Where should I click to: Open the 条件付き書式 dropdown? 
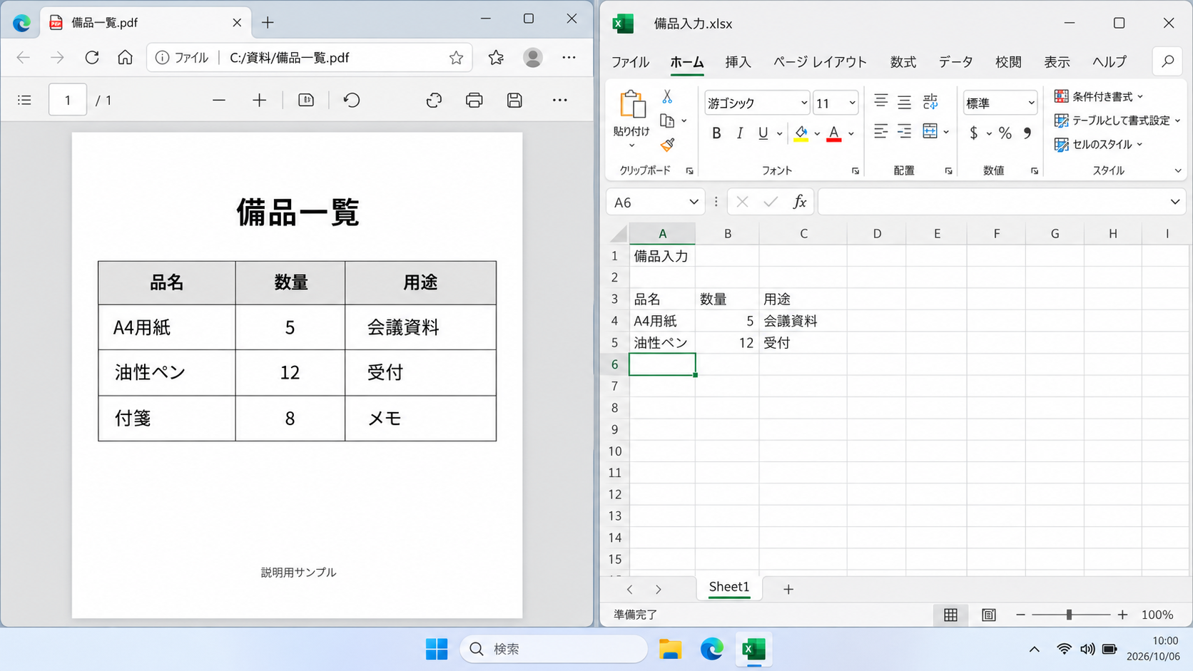point(1099,96)
